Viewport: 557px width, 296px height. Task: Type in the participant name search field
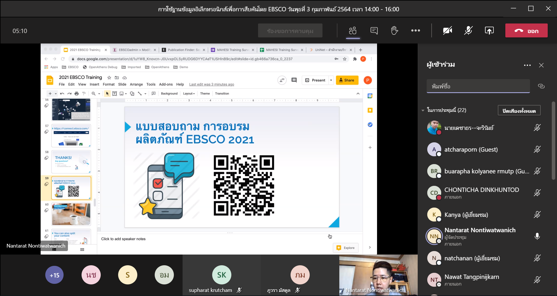coord(478,86)
